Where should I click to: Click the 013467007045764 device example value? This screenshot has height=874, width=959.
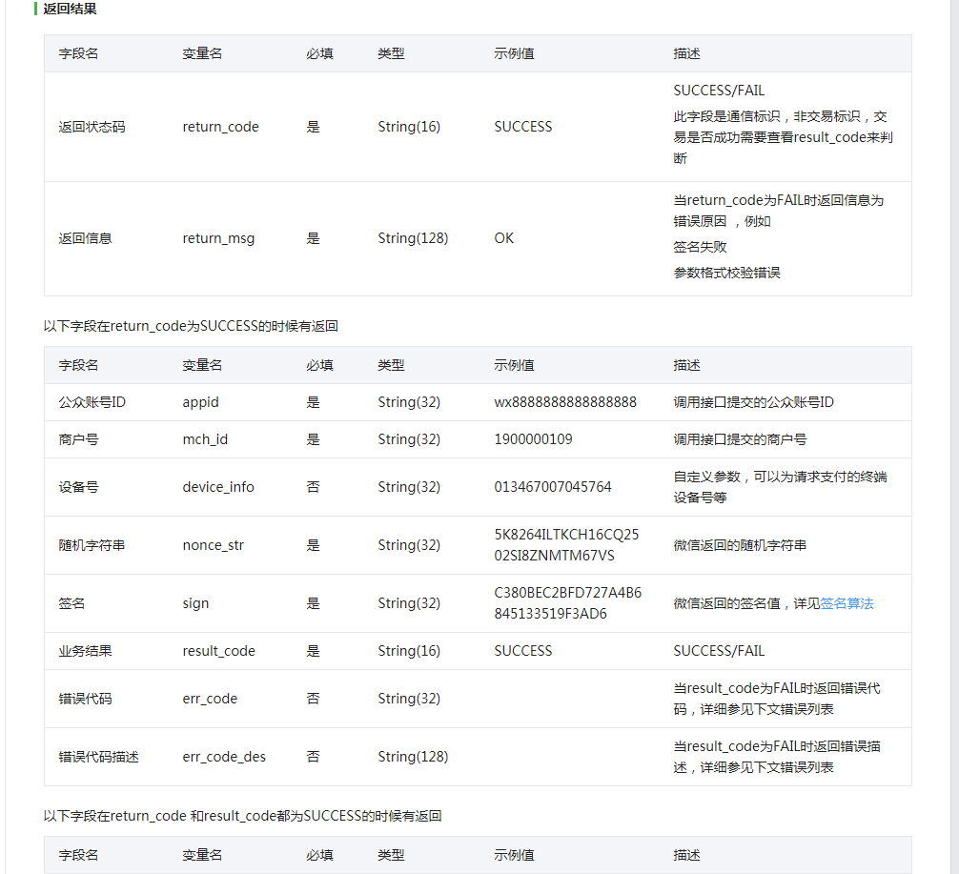click(x=553, y=487)
